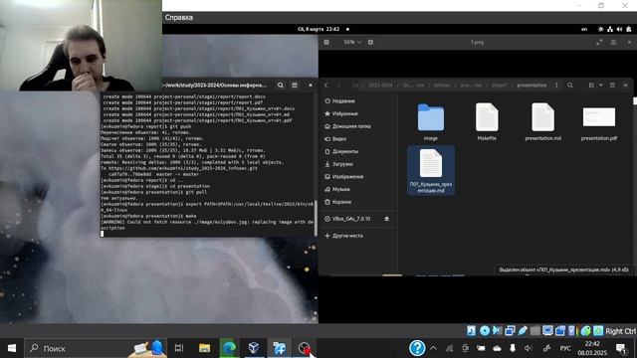
Task: Click the VirtualBox shared folders indicator
Action: tap(535, 331)
